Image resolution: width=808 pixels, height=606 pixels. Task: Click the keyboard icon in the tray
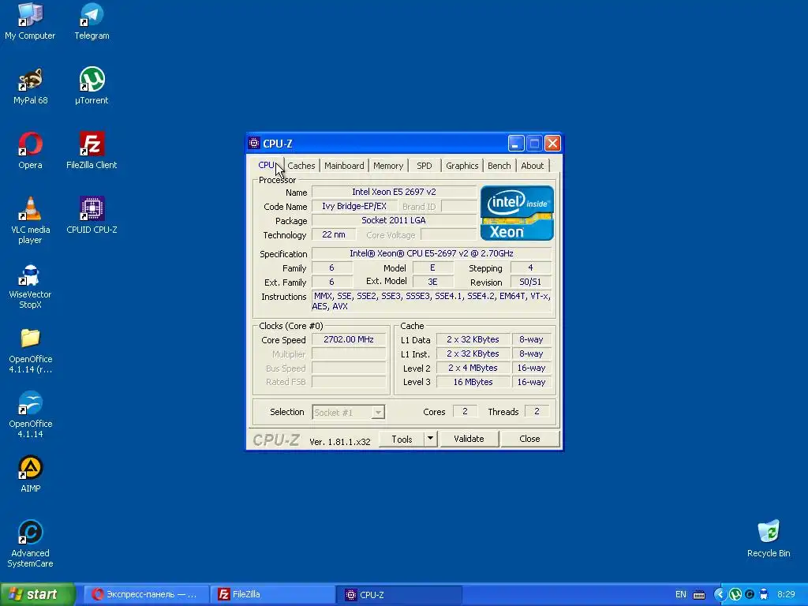(x=699, y=595)
